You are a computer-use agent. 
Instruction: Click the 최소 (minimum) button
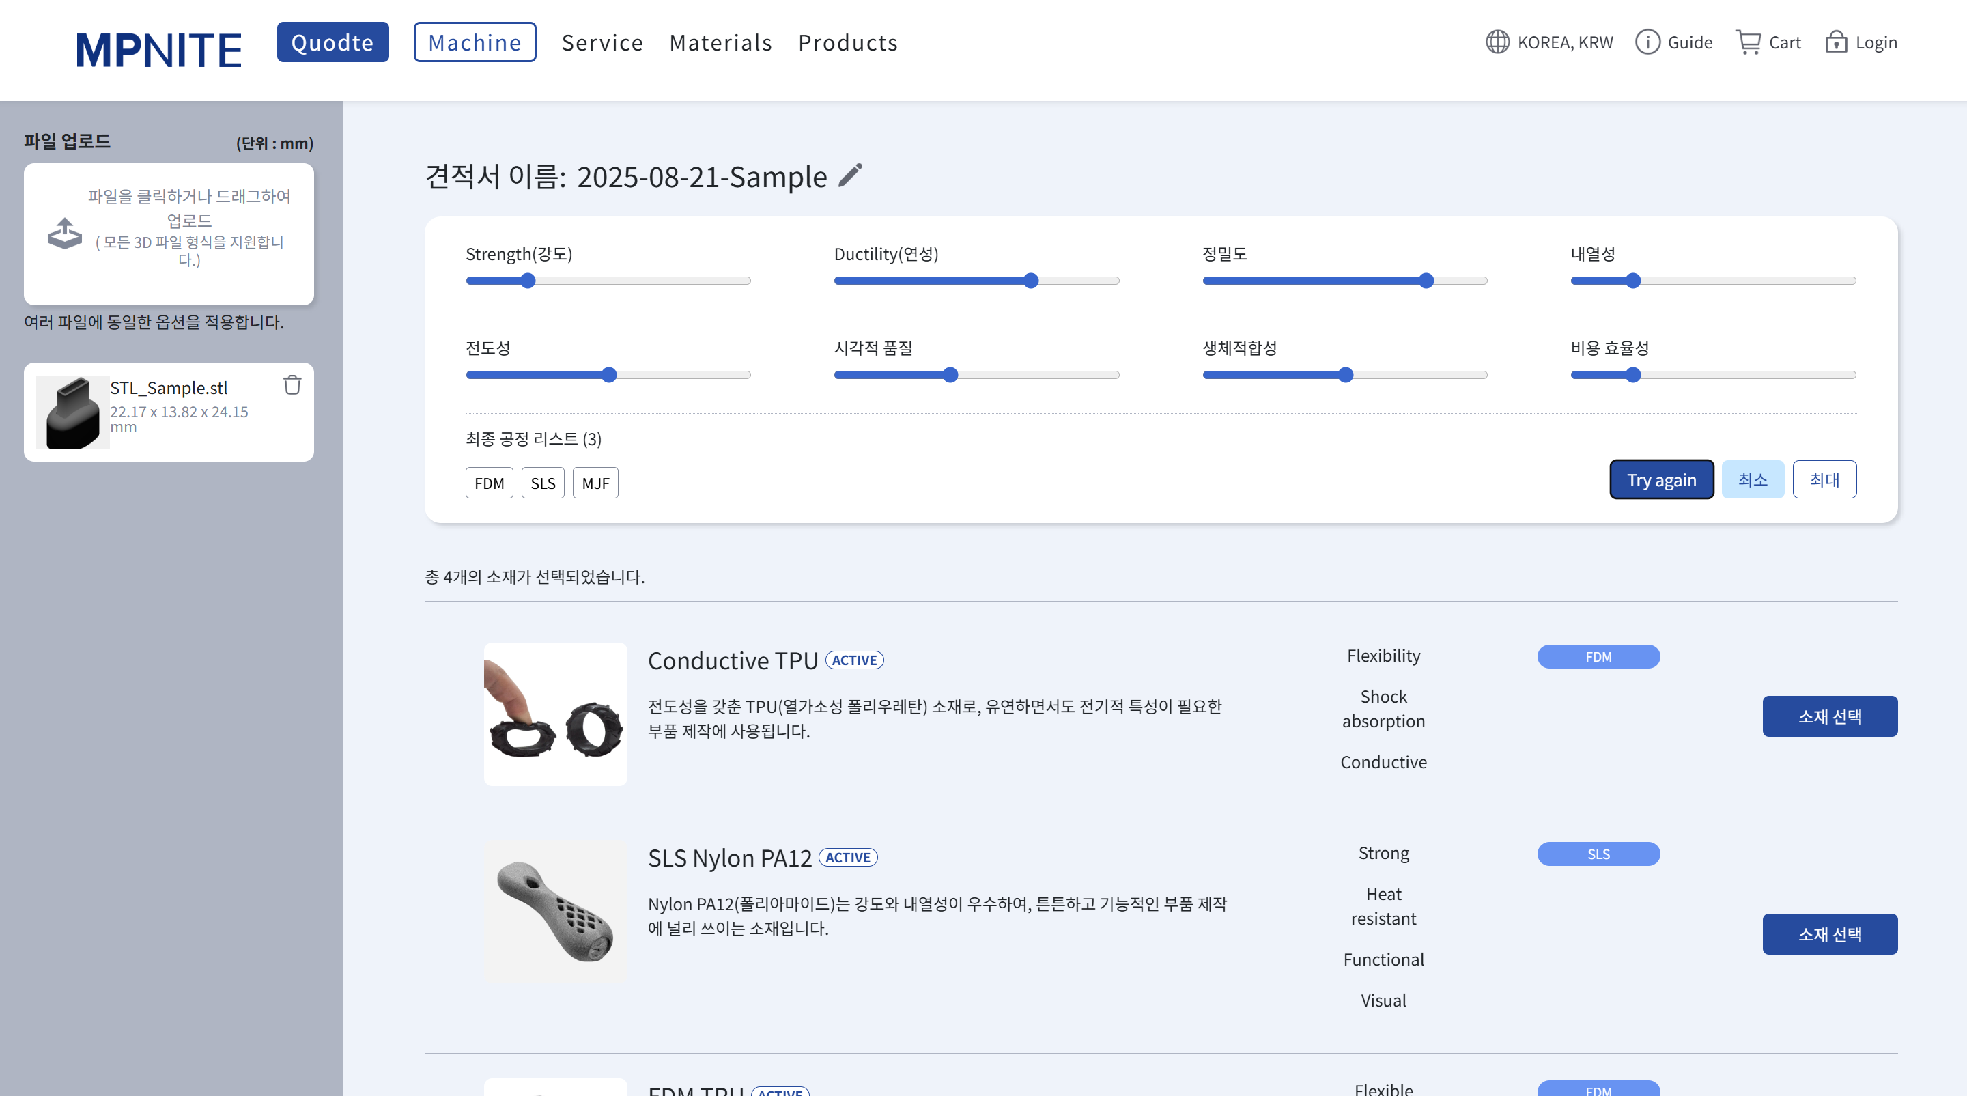(1752, 479)
